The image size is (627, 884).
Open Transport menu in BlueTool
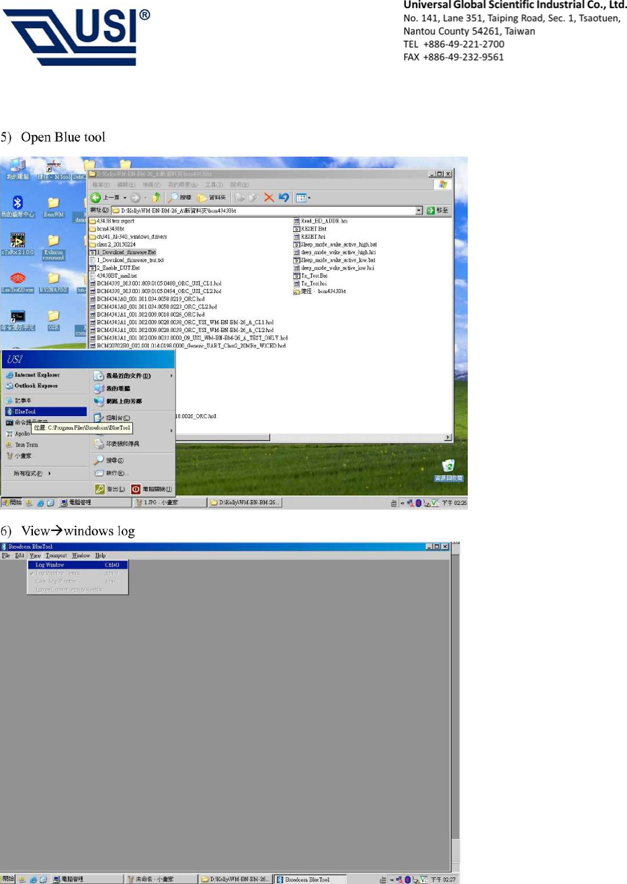point(56,556)
